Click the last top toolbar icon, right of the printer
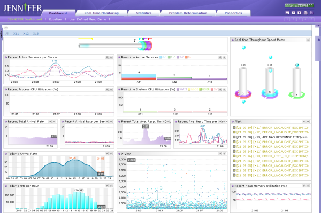This screenshot has width=321, height=213. click(311, 13)
